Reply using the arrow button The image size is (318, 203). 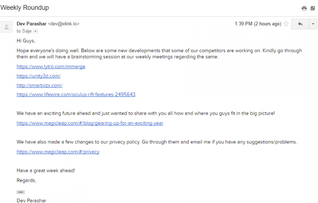coord(300,24)
